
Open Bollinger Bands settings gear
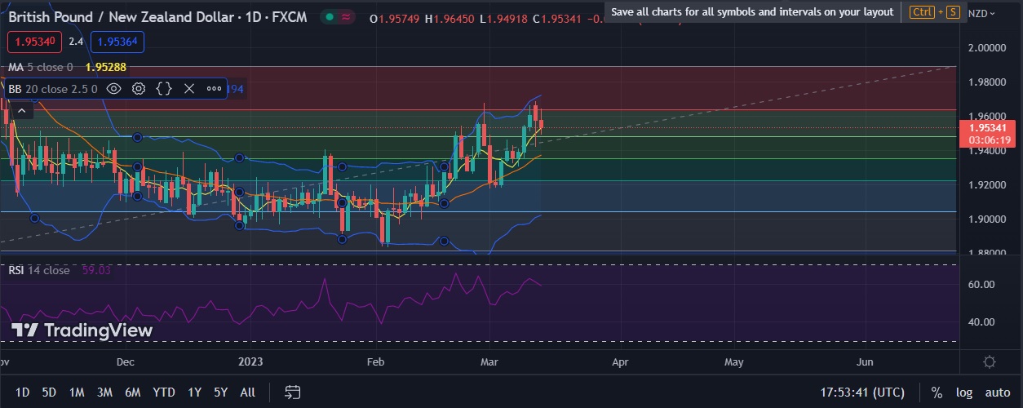click(x=139, y=88)
